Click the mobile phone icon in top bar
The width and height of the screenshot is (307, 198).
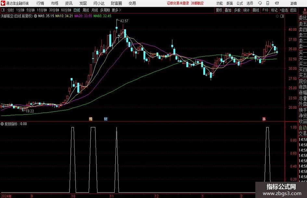pyautogui.click(x=268, y=3)
